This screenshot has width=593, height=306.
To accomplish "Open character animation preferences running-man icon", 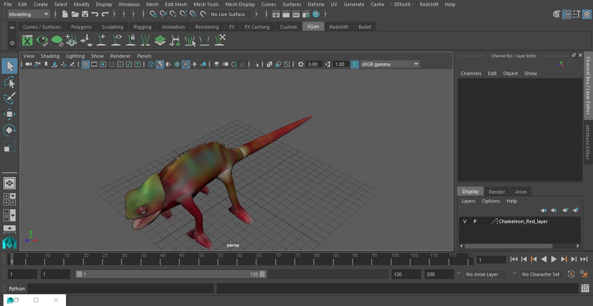I will (x=584, y=274).
